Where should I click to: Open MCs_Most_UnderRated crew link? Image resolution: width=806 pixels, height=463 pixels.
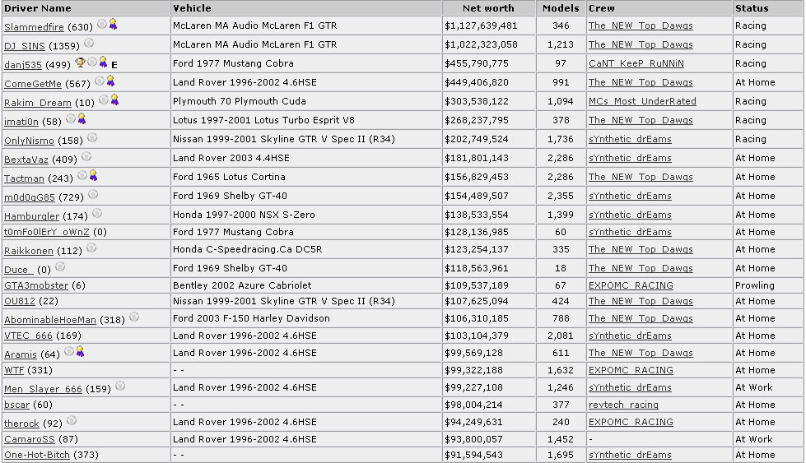(642, 101)
